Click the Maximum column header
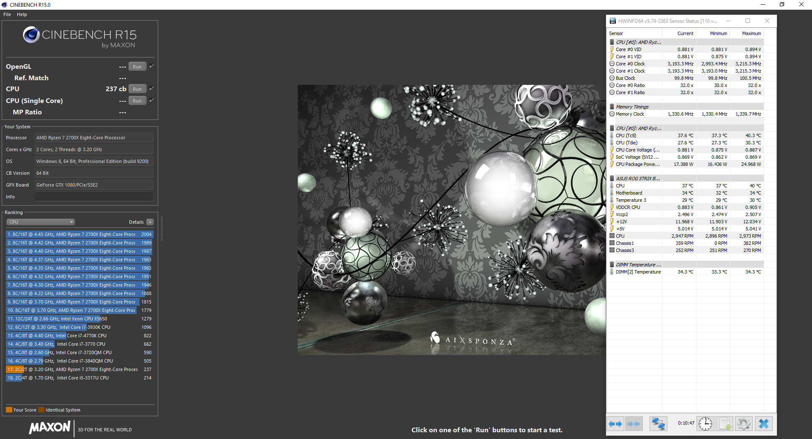Screen dimensions: 812x439 click(x=747, y=33)
